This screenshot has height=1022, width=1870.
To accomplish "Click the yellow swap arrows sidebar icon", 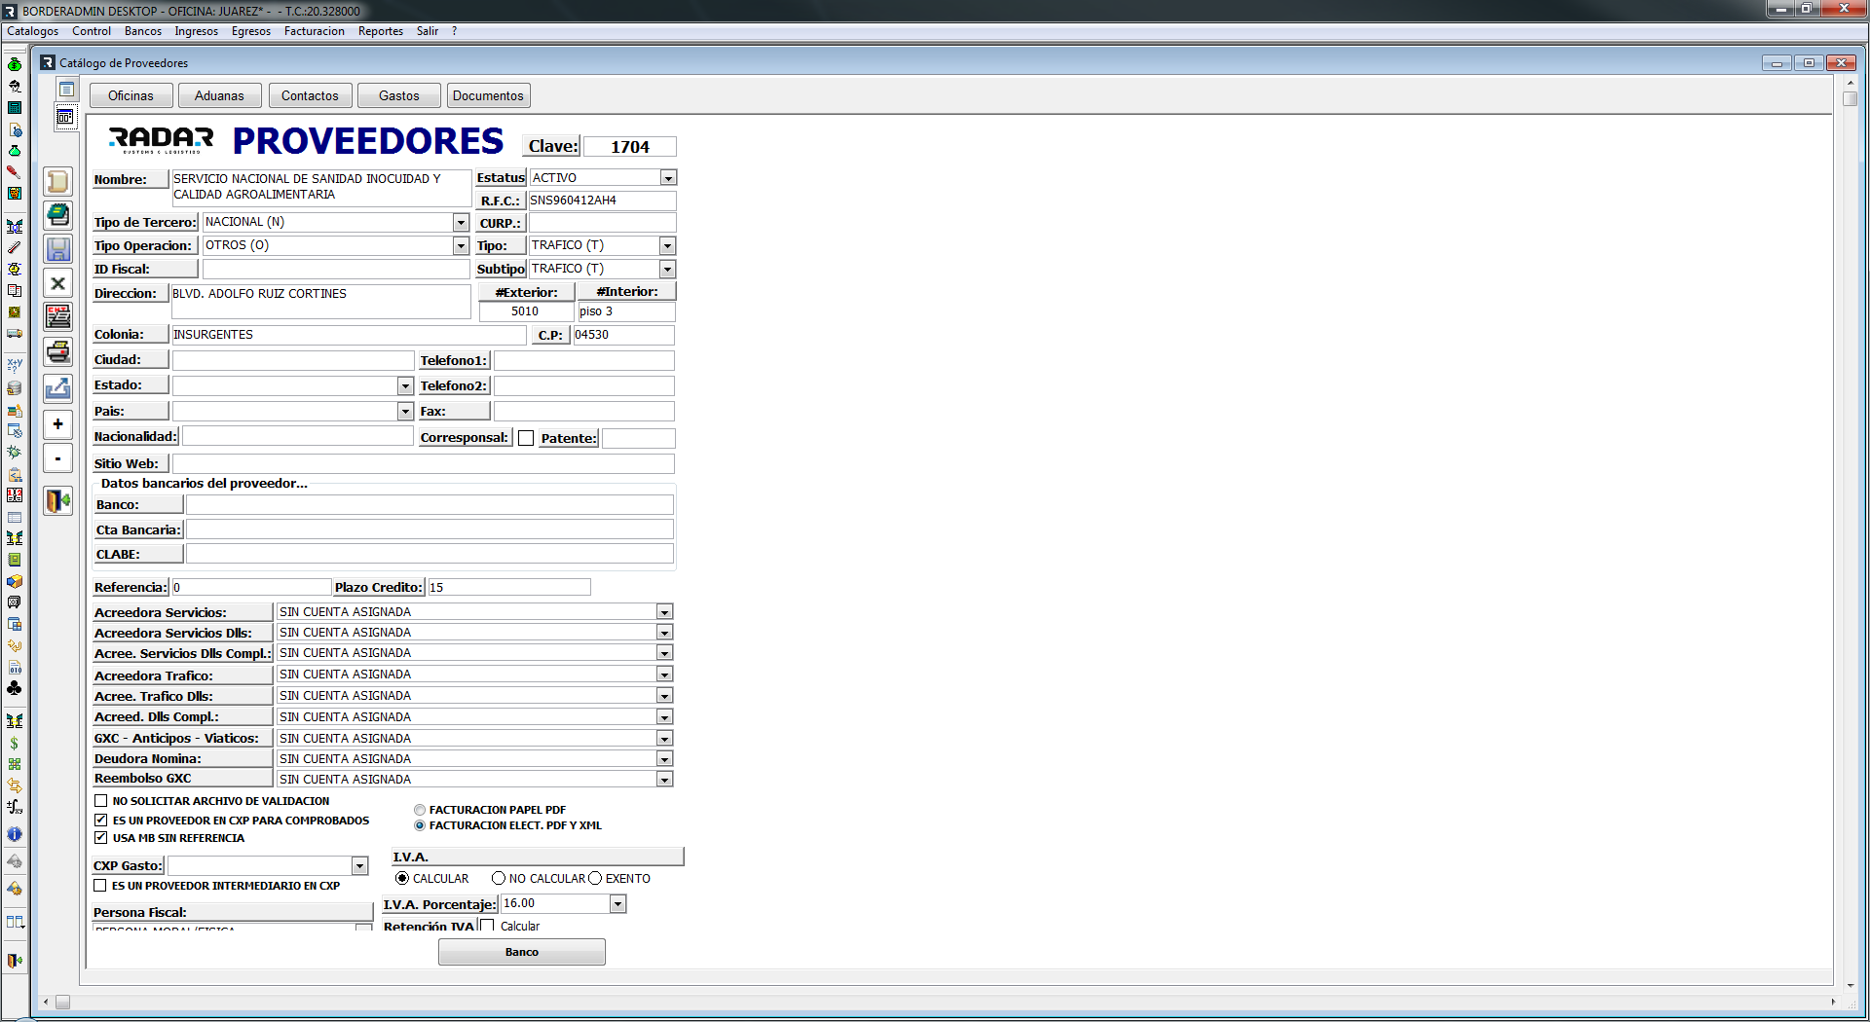I will 14,785.
